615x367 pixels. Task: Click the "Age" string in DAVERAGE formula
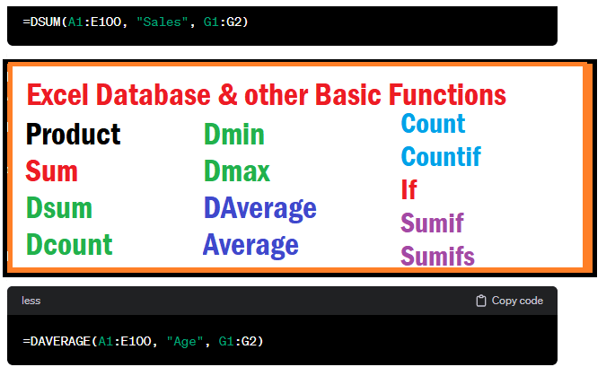tap(185, 341)
